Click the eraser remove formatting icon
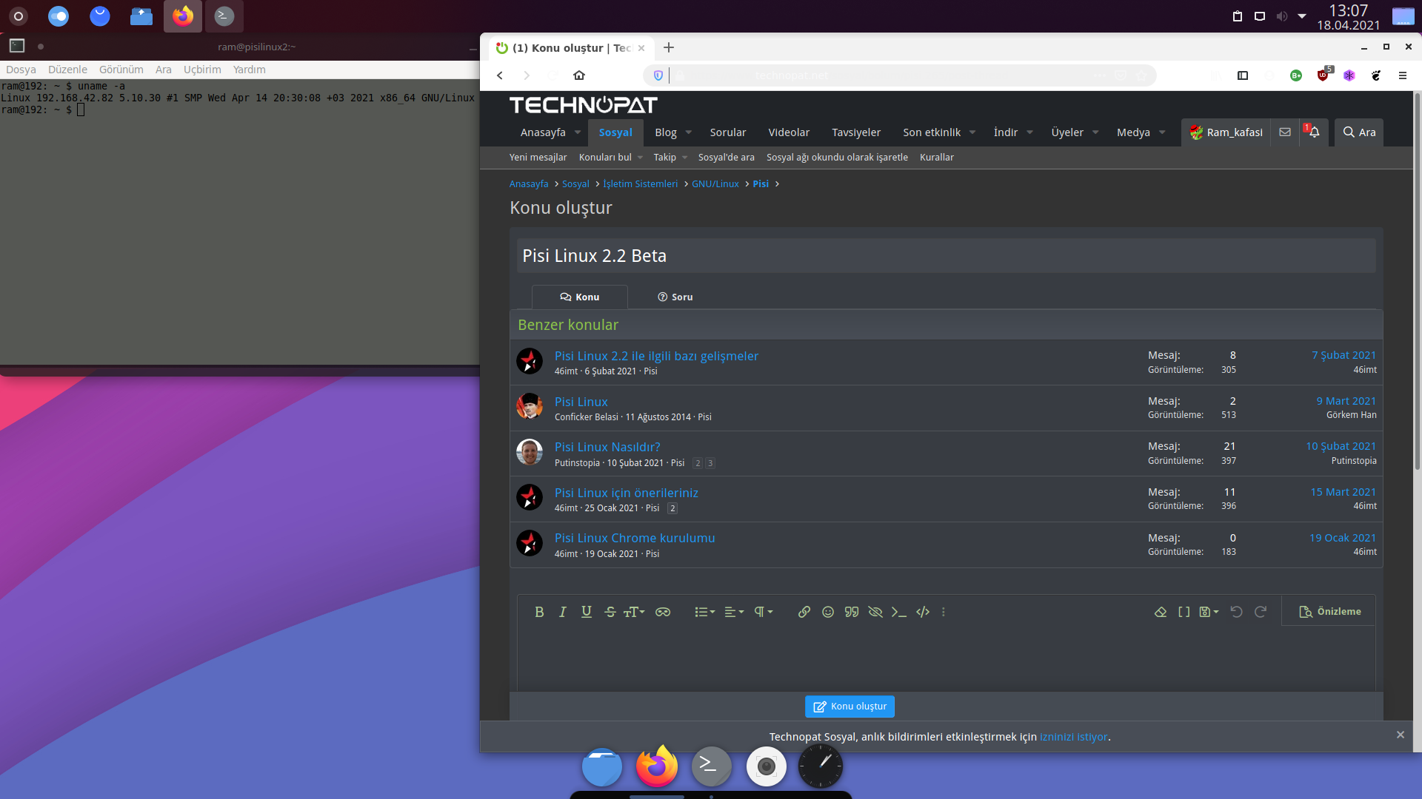1422x799 pixels. pyautogui.click(x=1161, y=612)
